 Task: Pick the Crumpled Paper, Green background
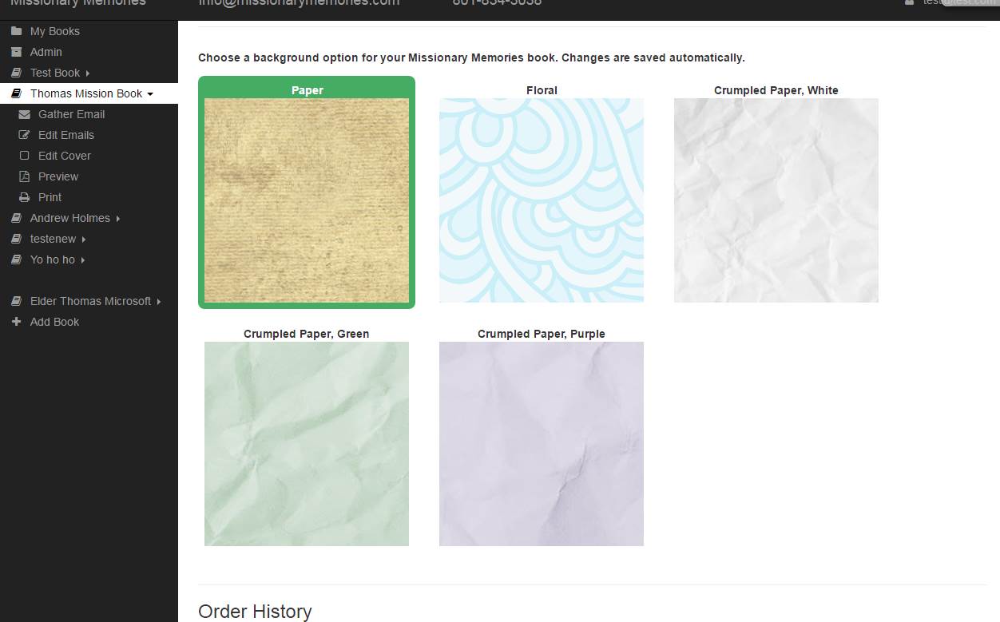pyautogui.click(x=307, y=444)
